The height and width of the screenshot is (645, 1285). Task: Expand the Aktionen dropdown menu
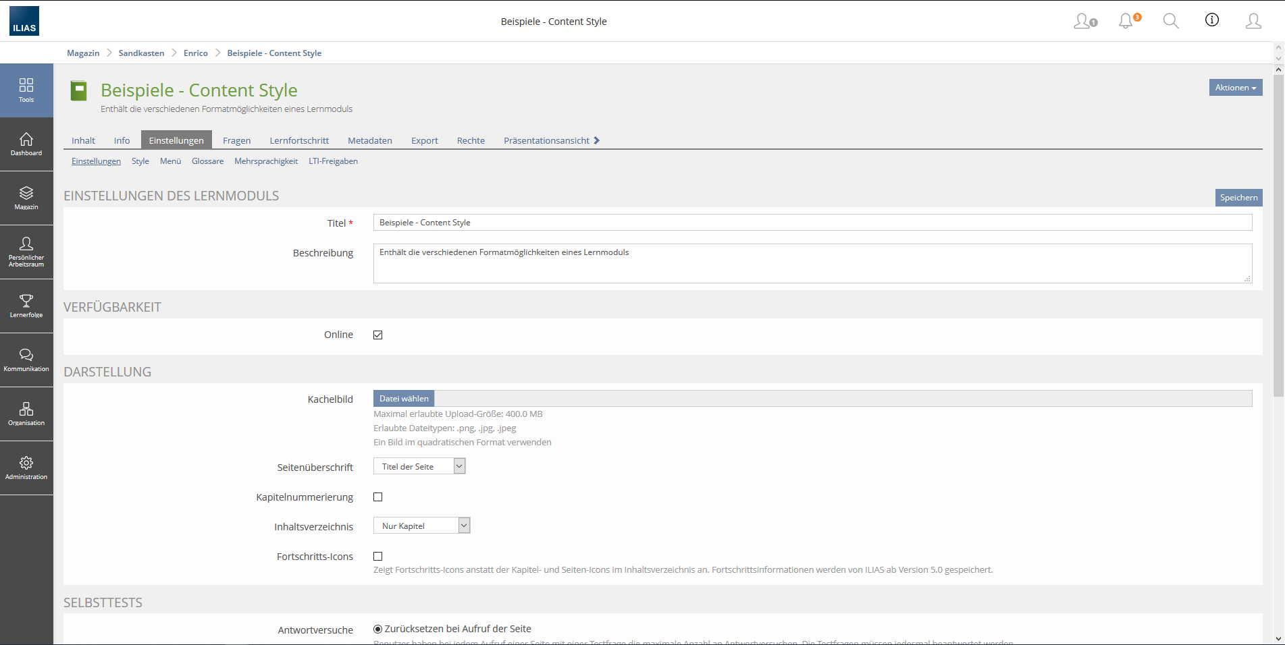[1235, 88]
